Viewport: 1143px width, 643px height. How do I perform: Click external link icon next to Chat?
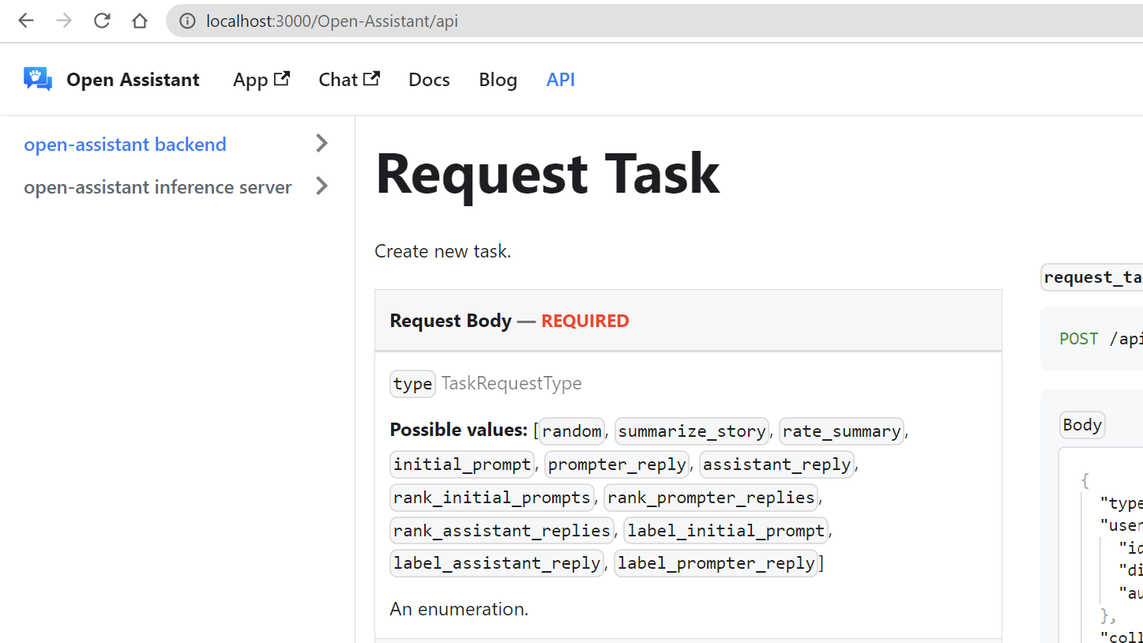tap(372, 78)
